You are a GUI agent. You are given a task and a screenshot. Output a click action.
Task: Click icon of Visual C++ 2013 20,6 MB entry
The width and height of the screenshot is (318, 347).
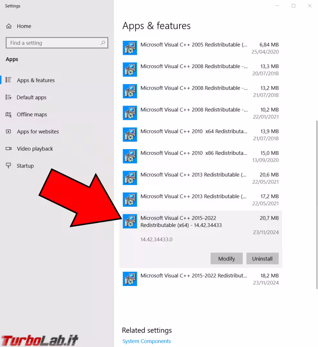tap(130, 178)
